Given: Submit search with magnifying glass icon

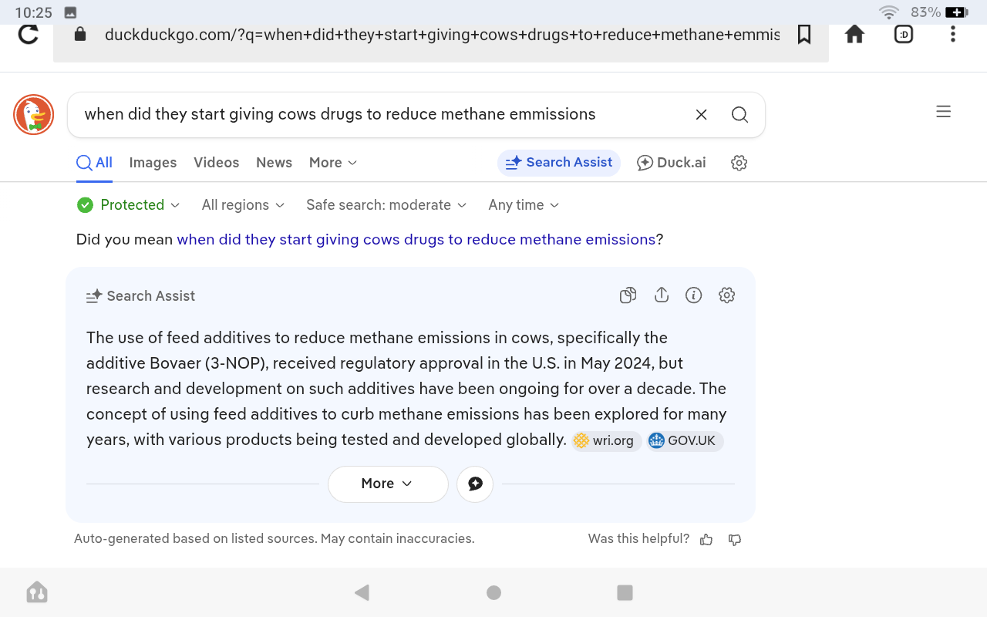Looking at the screenshot, I should pyautogui.click(x=739, y=115).
